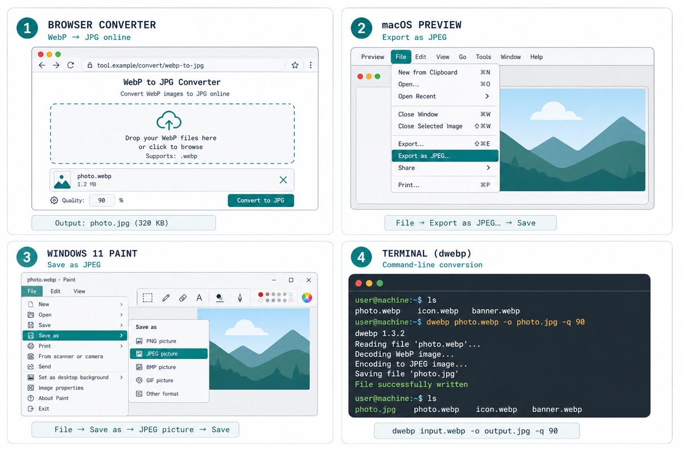The width and height of the screenshot is (683, 455).
Task: Expand the Share submenu in Preview
Action: (488, 168)
